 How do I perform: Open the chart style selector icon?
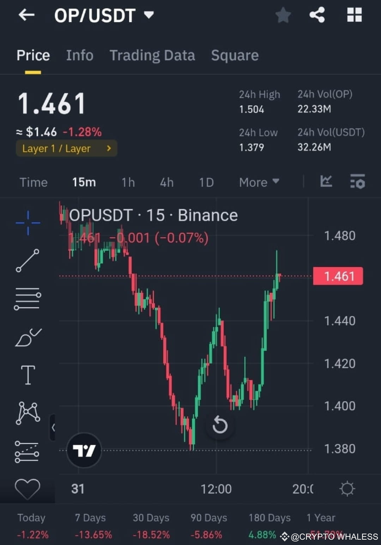pos(326,182)
